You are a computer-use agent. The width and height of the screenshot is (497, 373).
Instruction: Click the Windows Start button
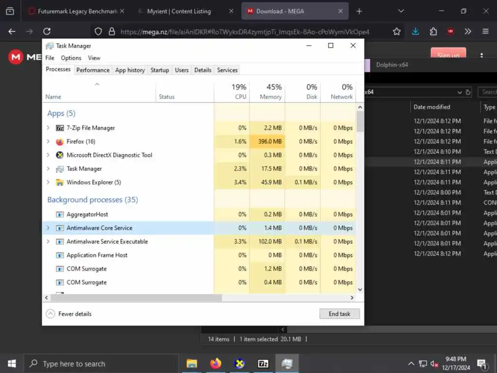(12, 363)
